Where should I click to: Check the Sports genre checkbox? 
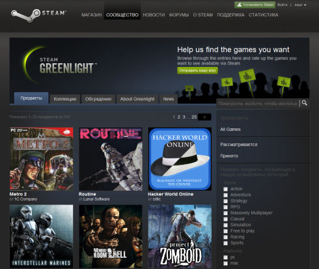tap(226, 243)
